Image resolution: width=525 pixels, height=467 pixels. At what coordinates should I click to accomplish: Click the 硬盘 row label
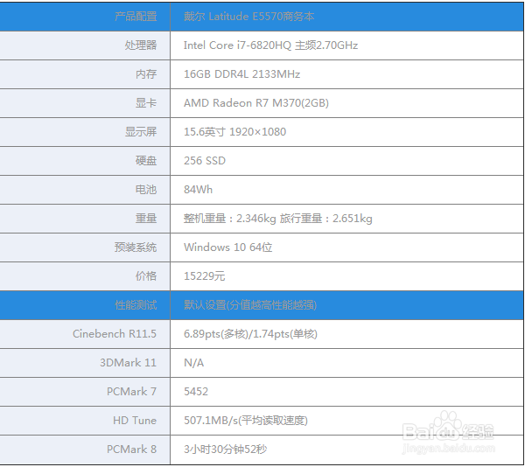tap(146, 161)
